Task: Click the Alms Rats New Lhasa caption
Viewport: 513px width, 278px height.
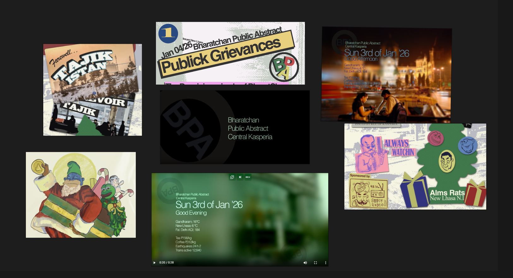Action: tap(447, 195)
